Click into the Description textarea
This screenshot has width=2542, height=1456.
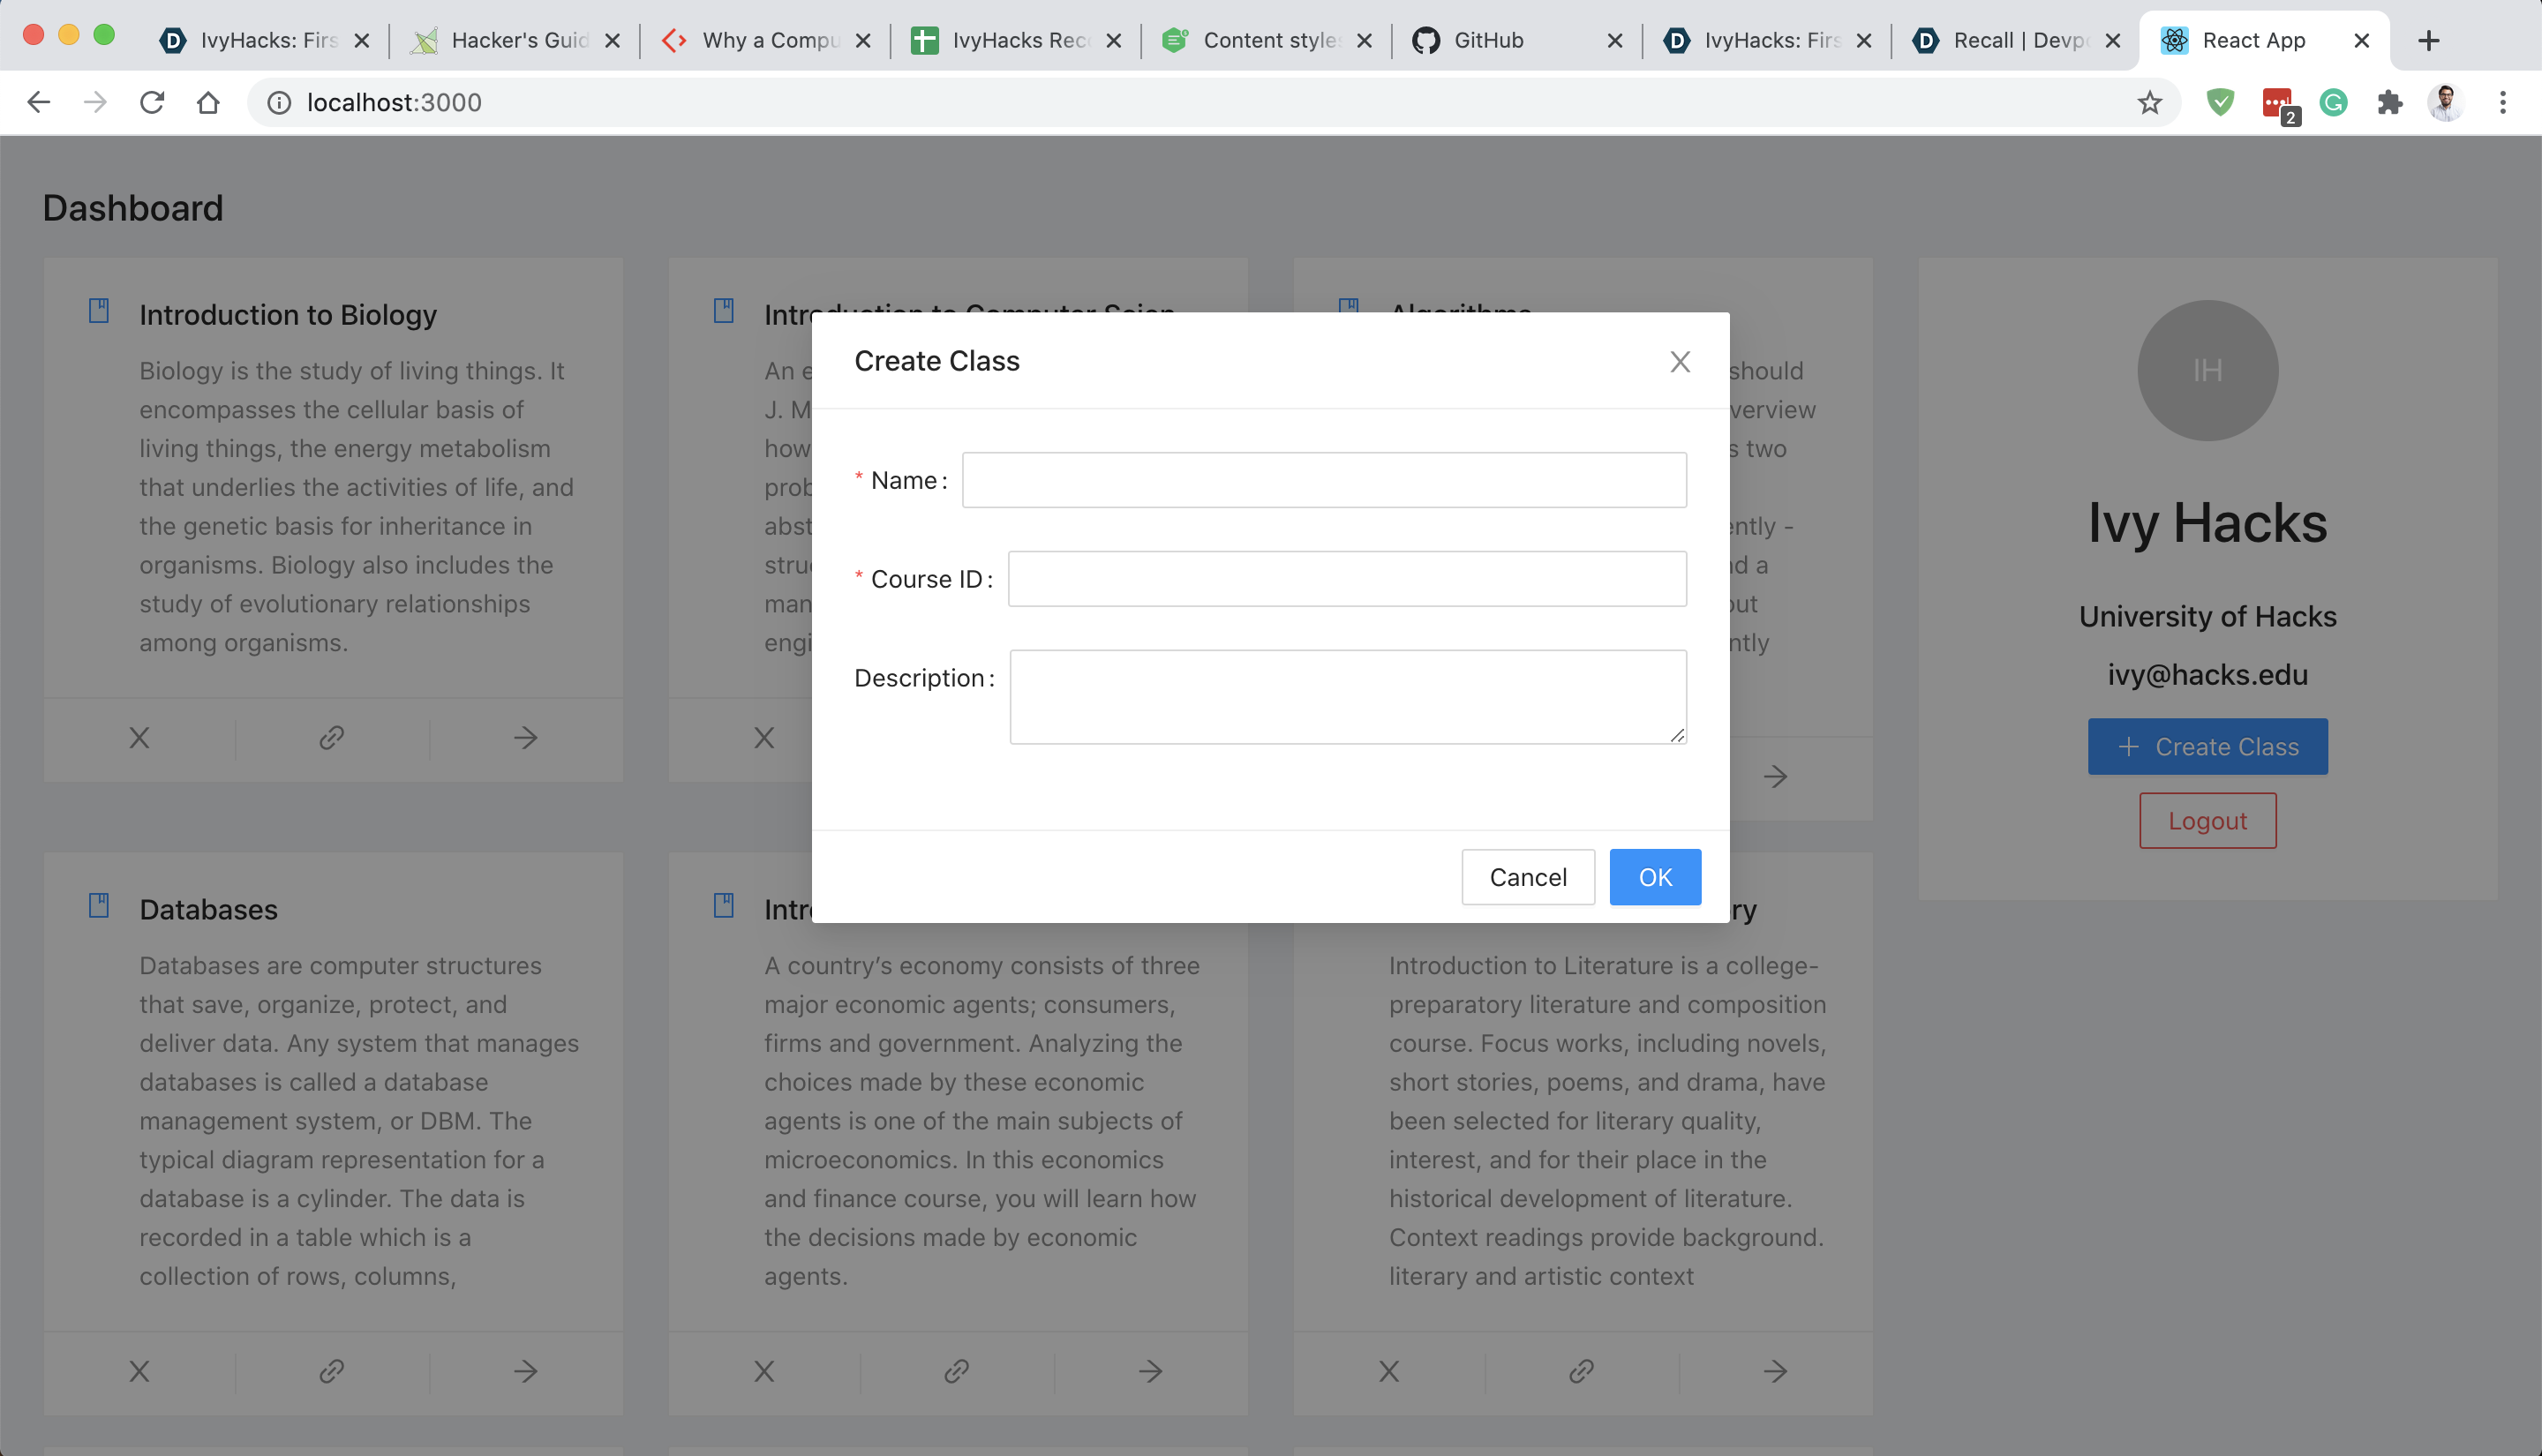(x=1346, y=696)
